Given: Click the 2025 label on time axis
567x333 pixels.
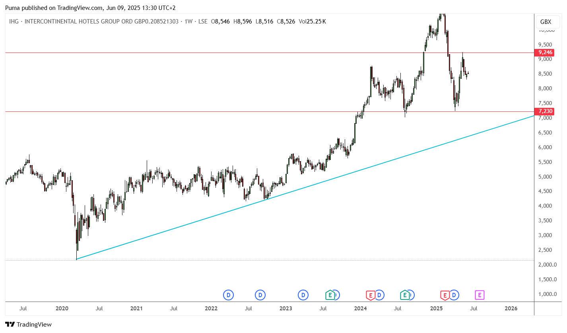Looking at the screenshot, I should pyautogui.click(x=436, y=308).
